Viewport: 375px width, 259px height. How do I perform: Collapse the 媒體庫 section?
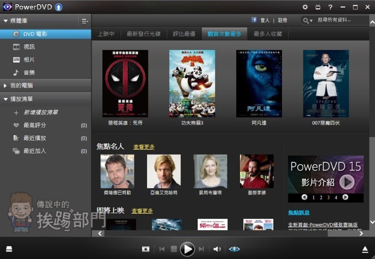(5, 21)
